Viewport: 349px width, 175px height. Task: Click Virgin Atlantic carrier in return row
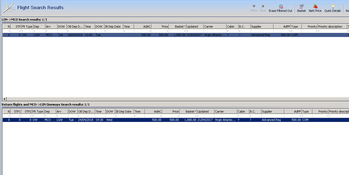[x=226, y=120]
